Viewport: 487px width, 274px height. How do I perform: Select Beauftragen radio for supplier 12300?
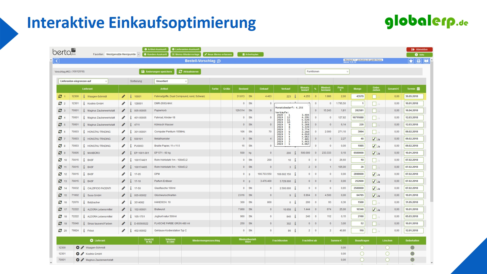click(362, 248)
